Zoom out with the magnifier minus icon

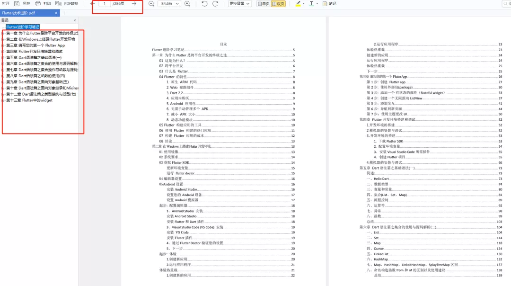coord(150,4)
